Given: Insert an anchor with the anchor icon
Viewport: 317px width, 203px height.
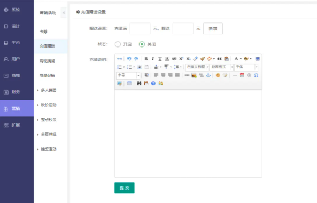Looking at the screenshot, I should tap(208, 75).
